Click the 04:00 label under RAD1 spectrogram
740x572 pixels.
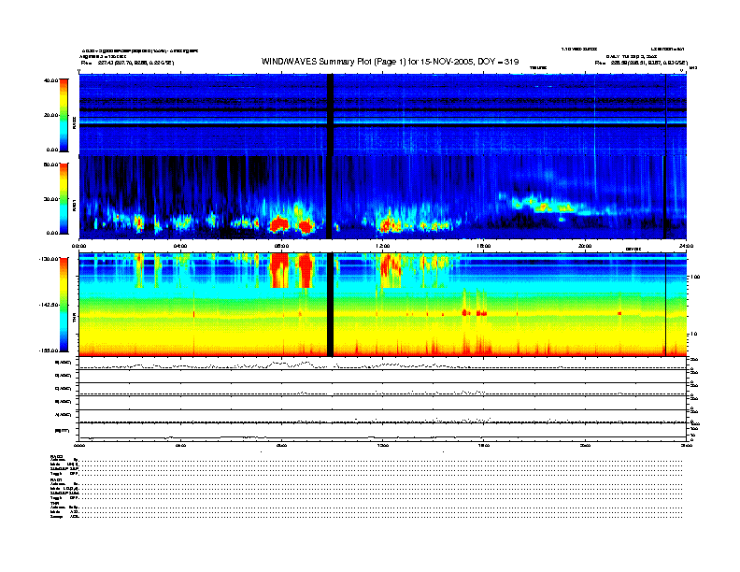[x=180, y=246]
